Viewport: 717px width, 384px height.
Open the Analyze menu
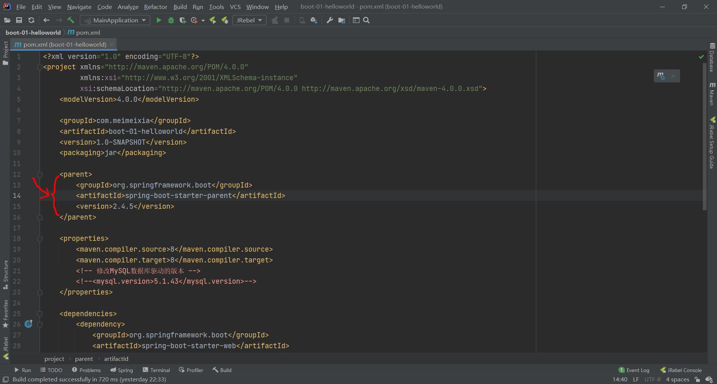(x=128, y=7)
